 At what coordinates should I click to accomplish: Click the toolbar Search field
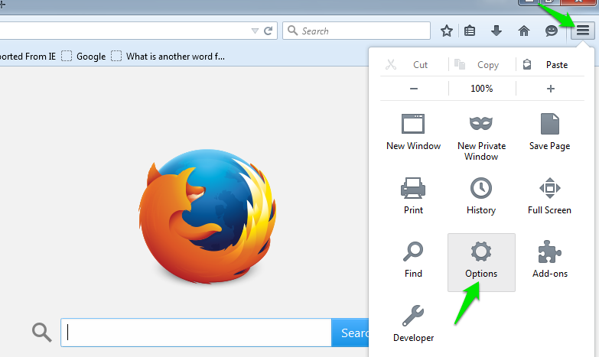(356, 31)
